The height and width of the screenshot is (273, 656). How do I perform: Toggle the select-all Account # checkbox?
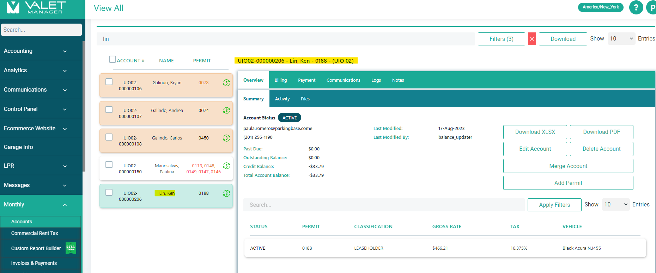click(x=113, y=59)
